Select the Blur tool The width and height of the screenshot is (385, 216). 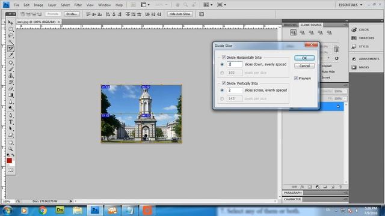[11, 101]
